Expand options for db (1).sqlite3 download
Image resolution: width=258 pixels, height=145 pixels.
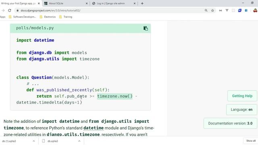point(34,141)
